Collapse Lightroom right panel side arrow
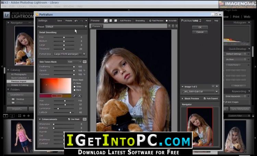257x156 pixels. tap(255, 67)
